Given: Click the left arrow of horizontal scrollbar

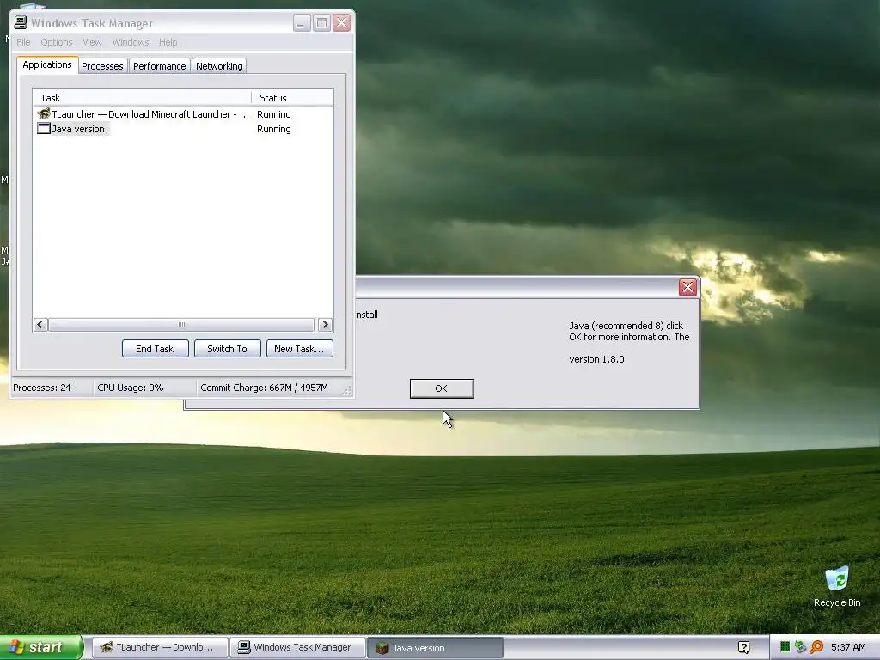Looking at the screenshot, I should [40, 324].
